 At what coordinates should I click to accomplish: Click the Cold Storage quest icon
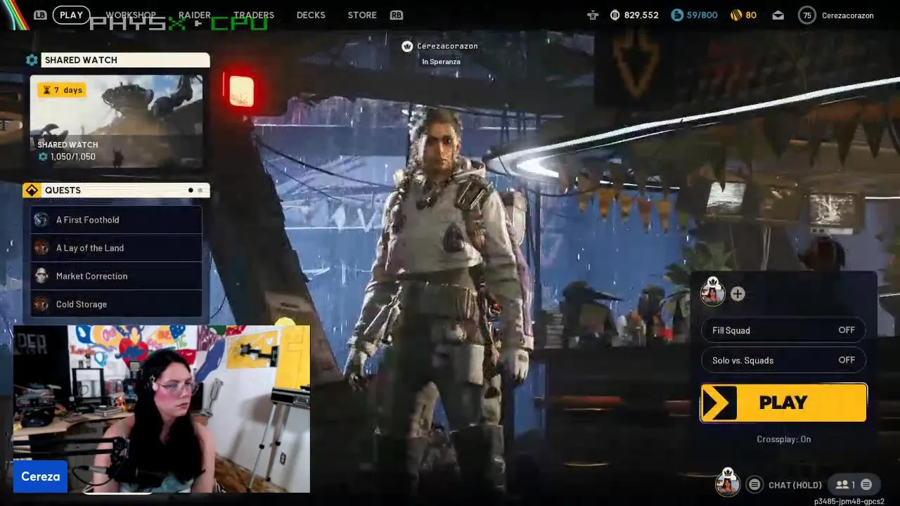tap(41, 304)
